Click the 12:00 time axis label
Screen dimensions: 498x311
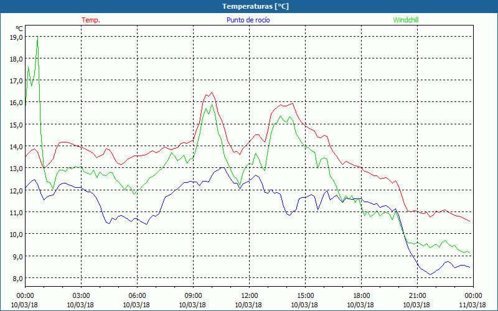(x=250, y=296)
